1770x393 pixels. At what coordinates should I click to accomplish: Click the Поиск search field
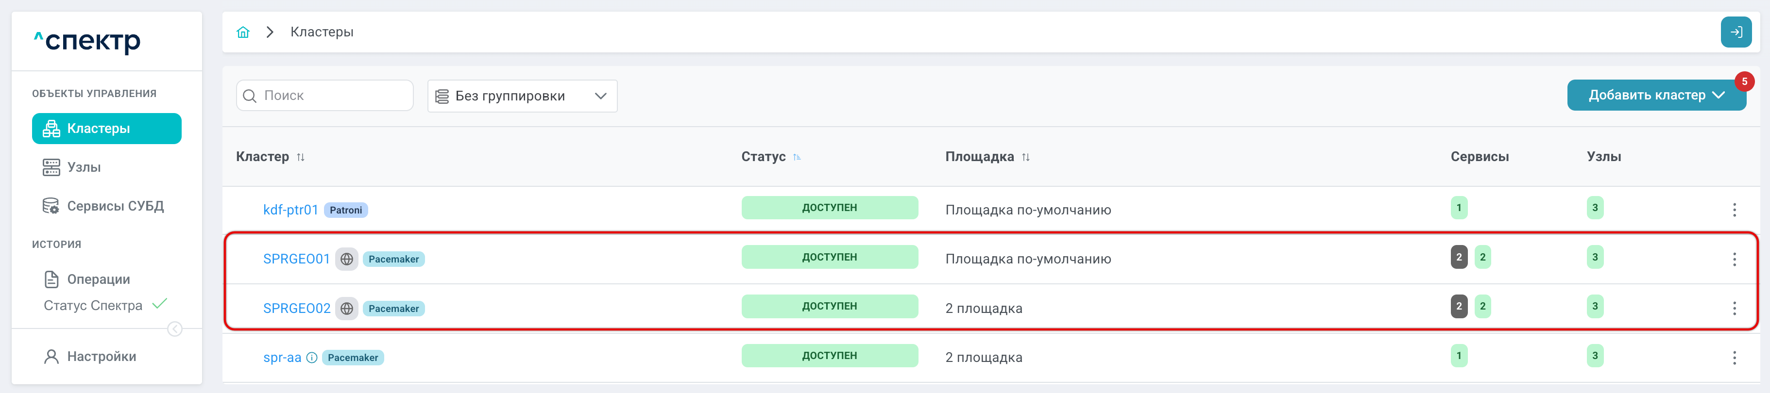point(325,95)
